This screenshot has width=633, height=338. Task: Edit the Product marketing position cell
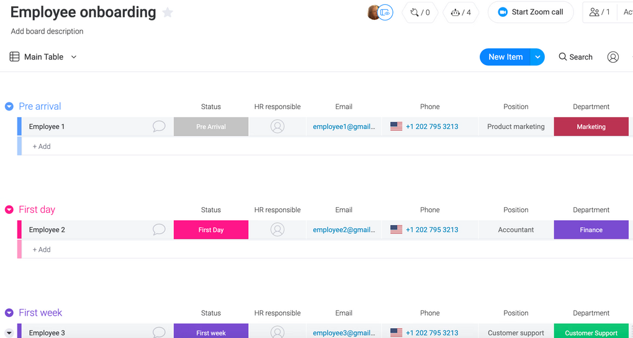[516, 127]
